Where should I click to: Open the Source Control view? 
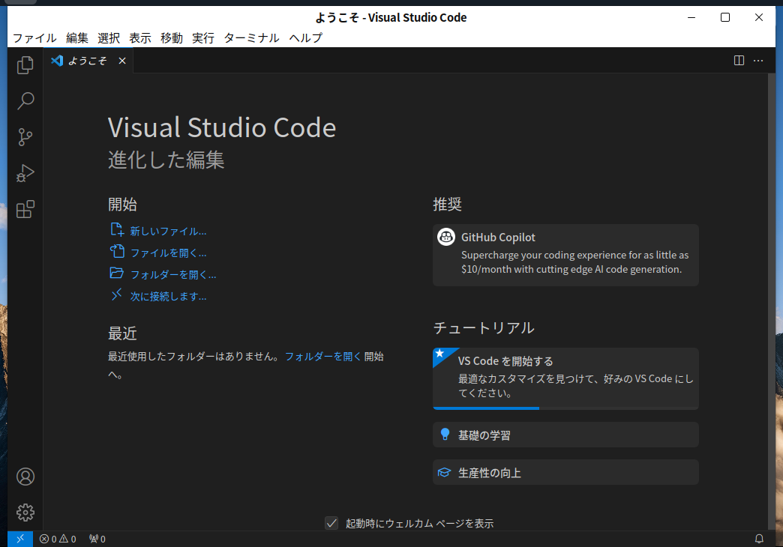click(25, 136)
